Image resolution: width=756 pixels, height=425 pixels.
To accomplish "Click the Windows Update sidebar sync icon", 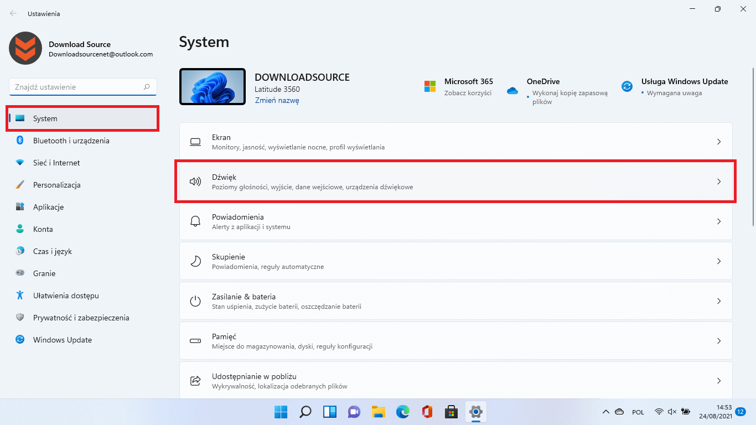I will coord(20,340).
